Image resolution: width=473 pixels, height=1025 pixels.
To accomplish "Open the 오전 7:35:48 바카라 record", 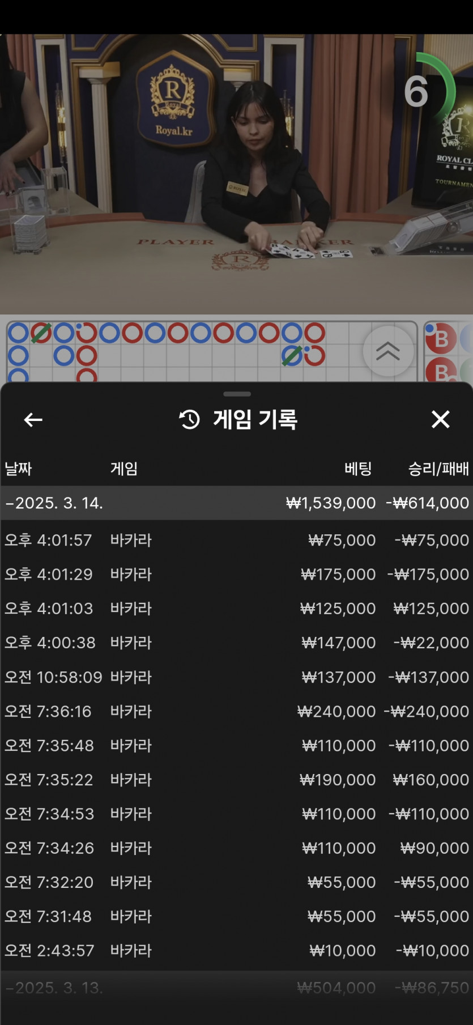I will tap(237, 745).
